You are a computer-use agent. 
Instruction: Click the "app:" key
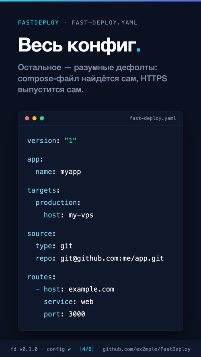tap(35, 159)
